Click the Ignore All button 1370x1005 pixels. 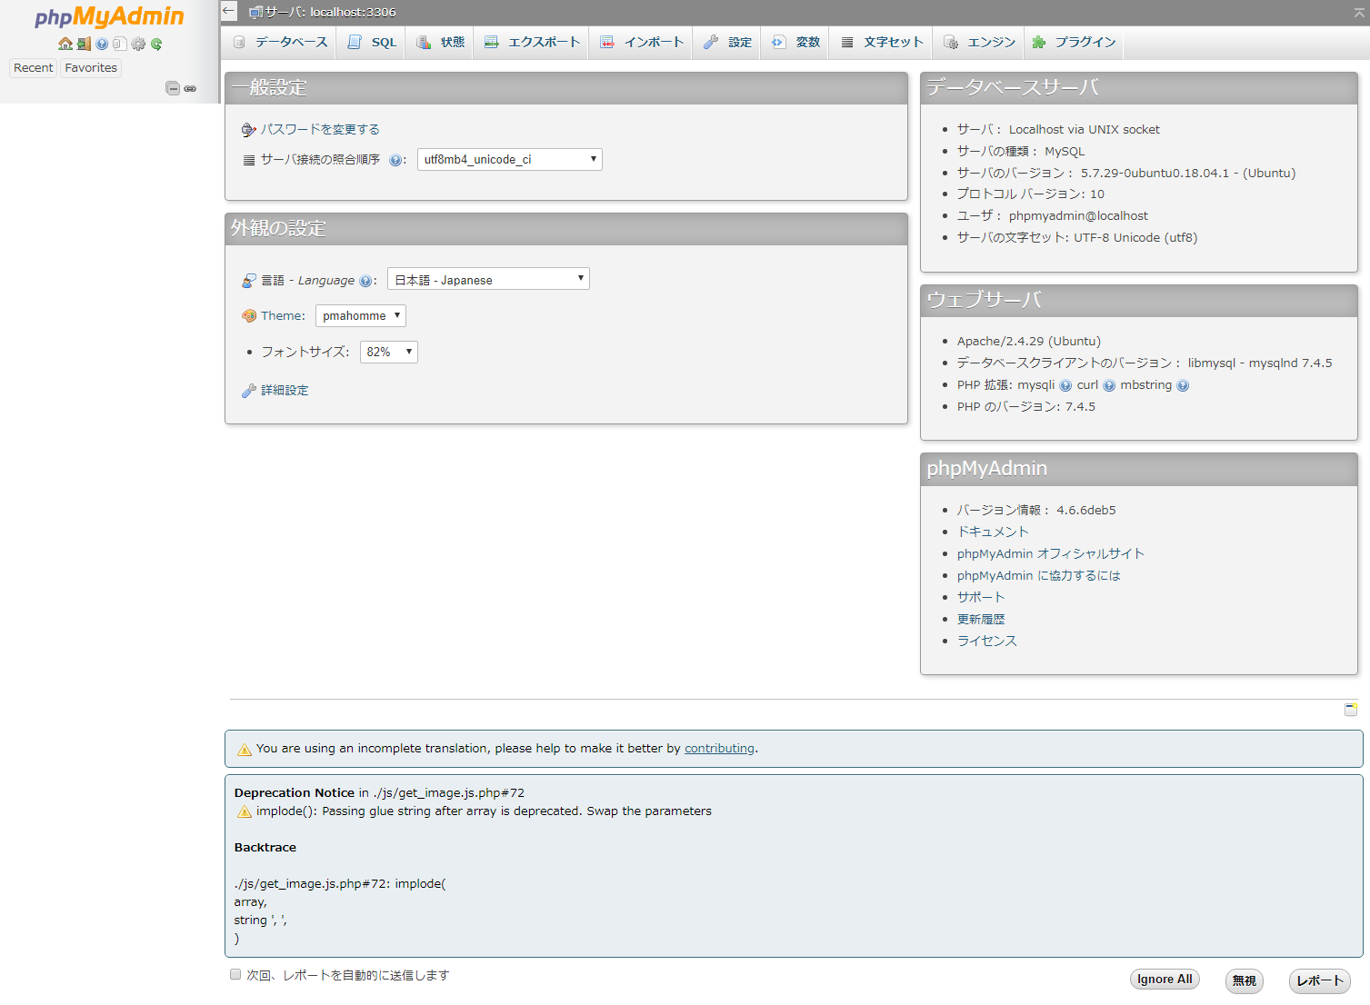pyautogui.click(x=1165, y=980)
